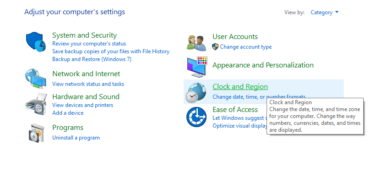
Task: Select Let Windows suggest settings link
Action: click(x=240, y=118)
